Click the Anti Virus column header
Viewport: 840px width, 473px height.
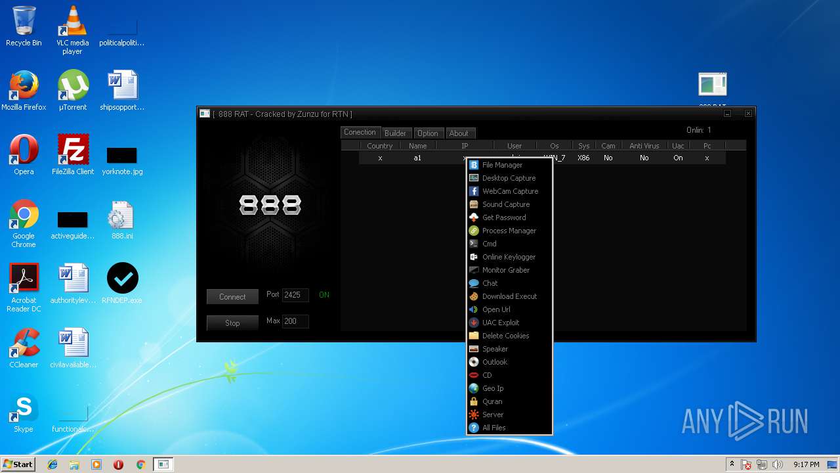coord(644,146)
